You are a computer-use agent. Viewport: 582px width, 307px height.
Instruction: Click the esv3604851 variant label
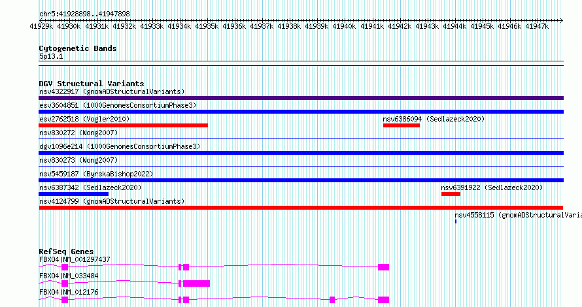tap(118, 105)
